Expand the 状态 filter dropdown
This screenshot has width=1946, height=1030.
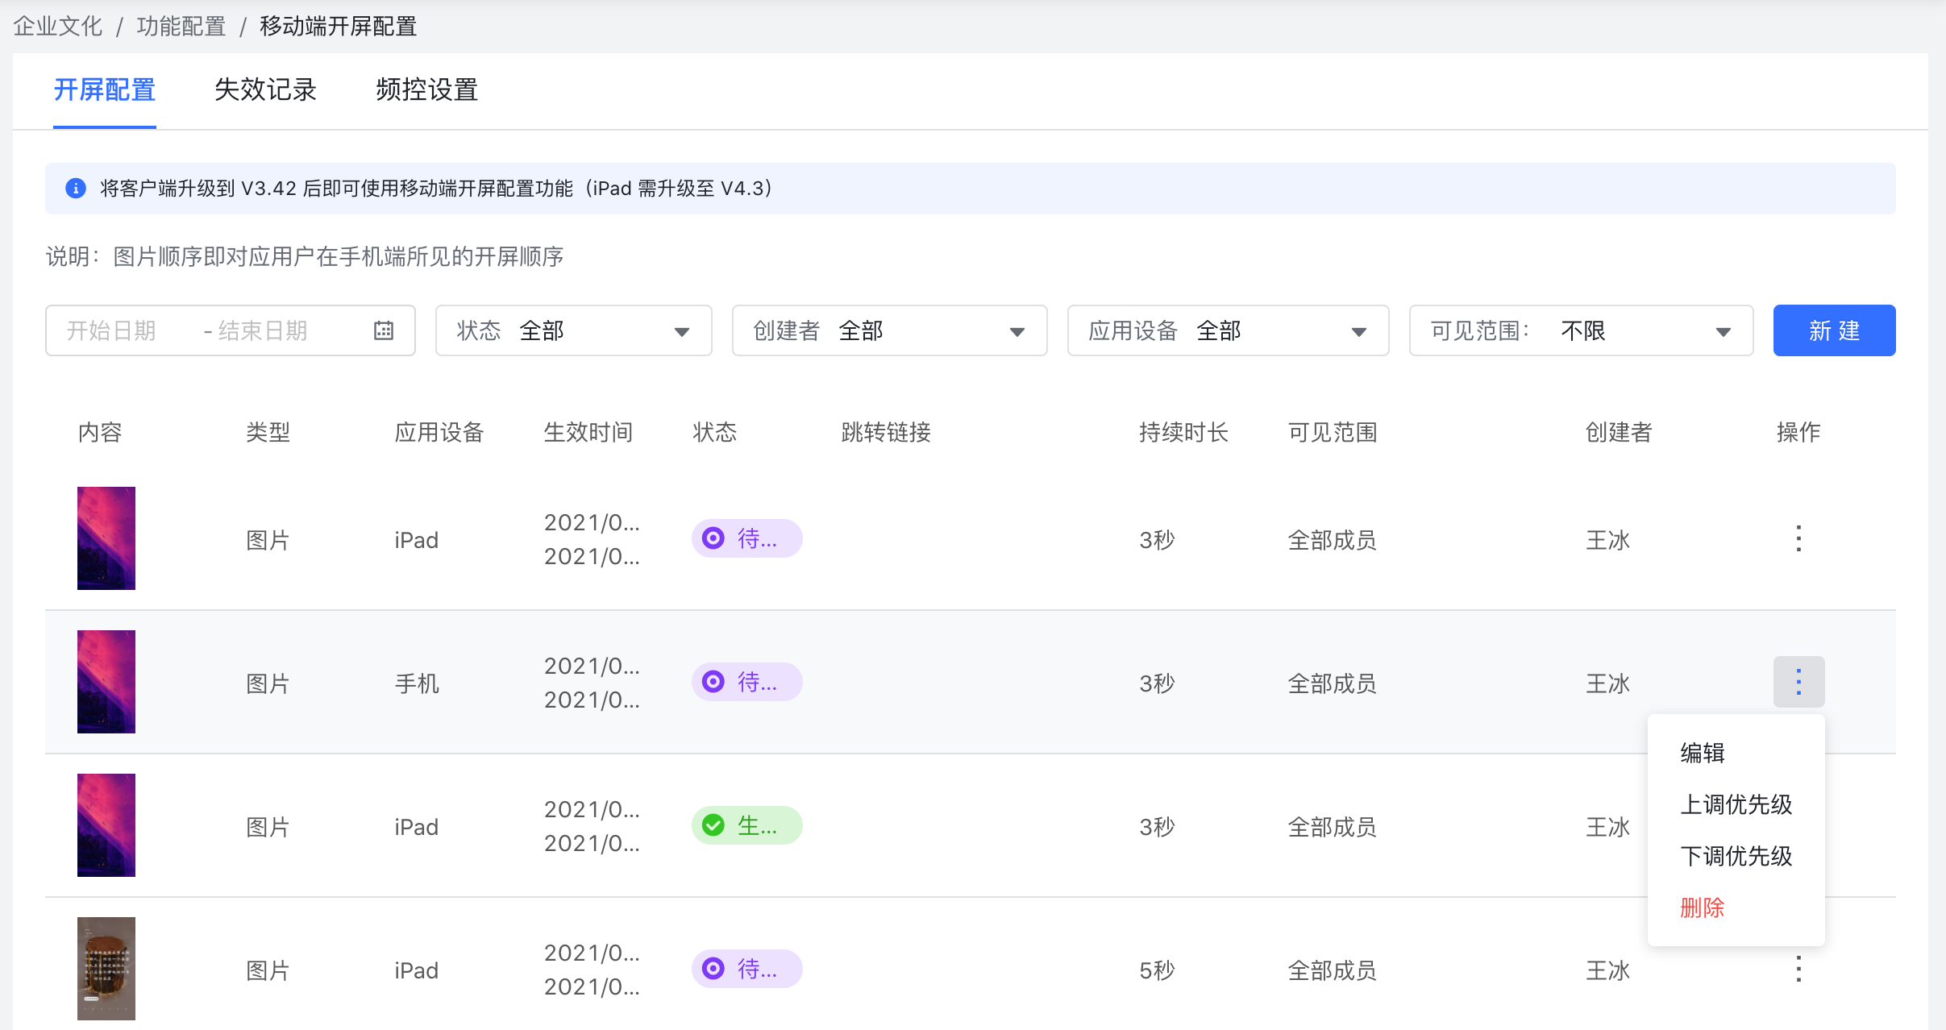point(573,330)
